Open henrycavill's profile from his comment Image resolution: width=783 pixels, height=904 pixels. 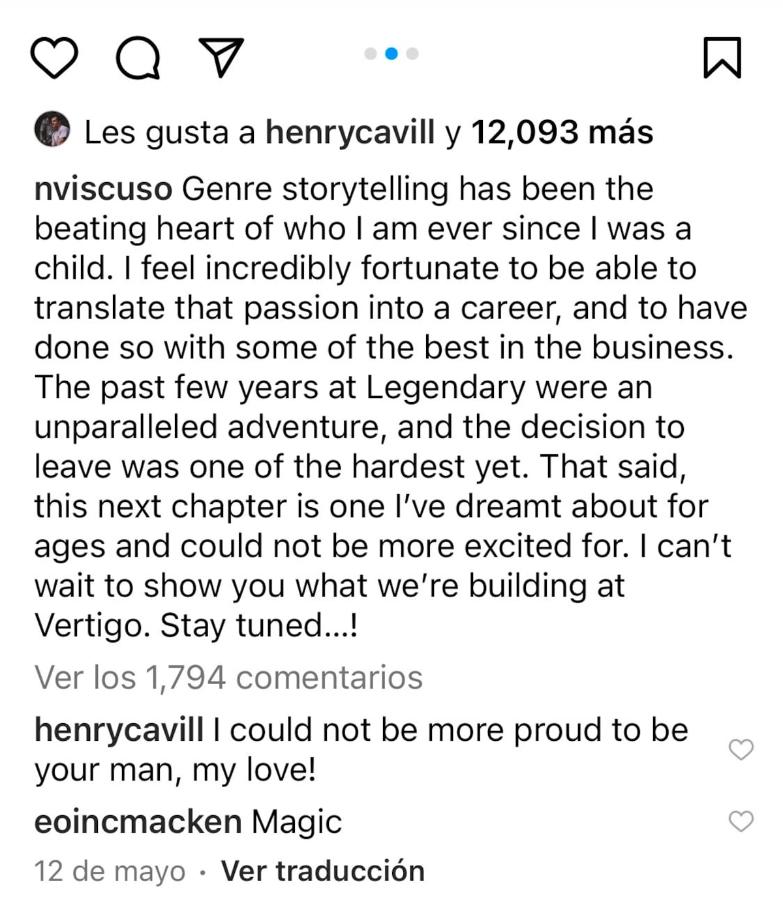tap(119, 730)
